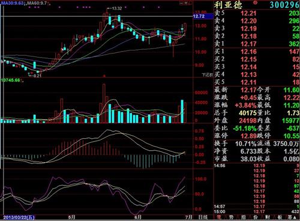The width and height of the screenshot is (300, 221).
Task: Click the red circle icon beside 利亚德
Action: coord(255,2)
